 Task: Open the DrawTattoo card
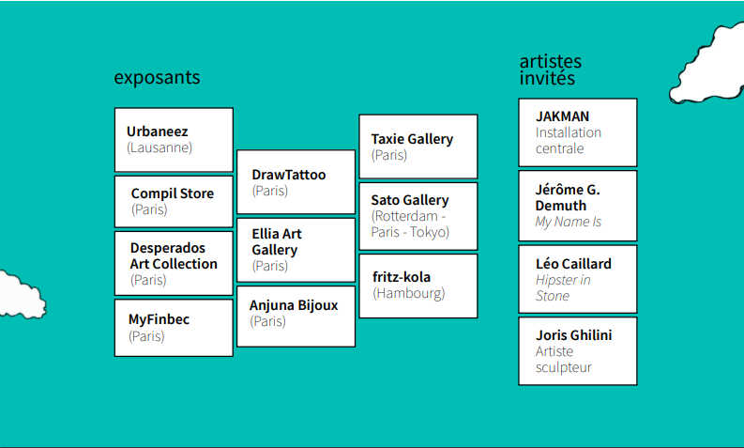point(296,182)
